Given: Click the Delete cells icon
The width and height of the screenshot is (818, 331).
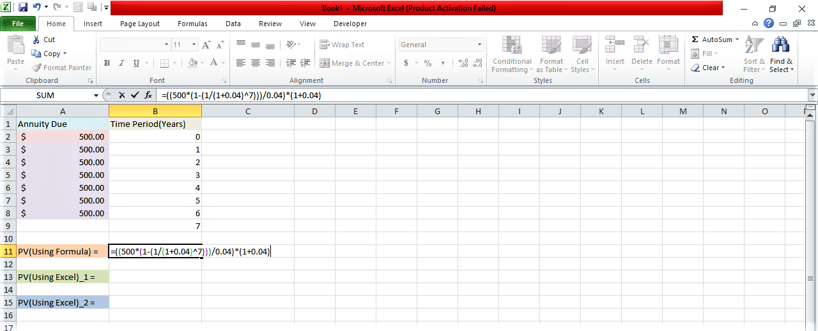Looking at the screenshot, I should coord(642,45).
